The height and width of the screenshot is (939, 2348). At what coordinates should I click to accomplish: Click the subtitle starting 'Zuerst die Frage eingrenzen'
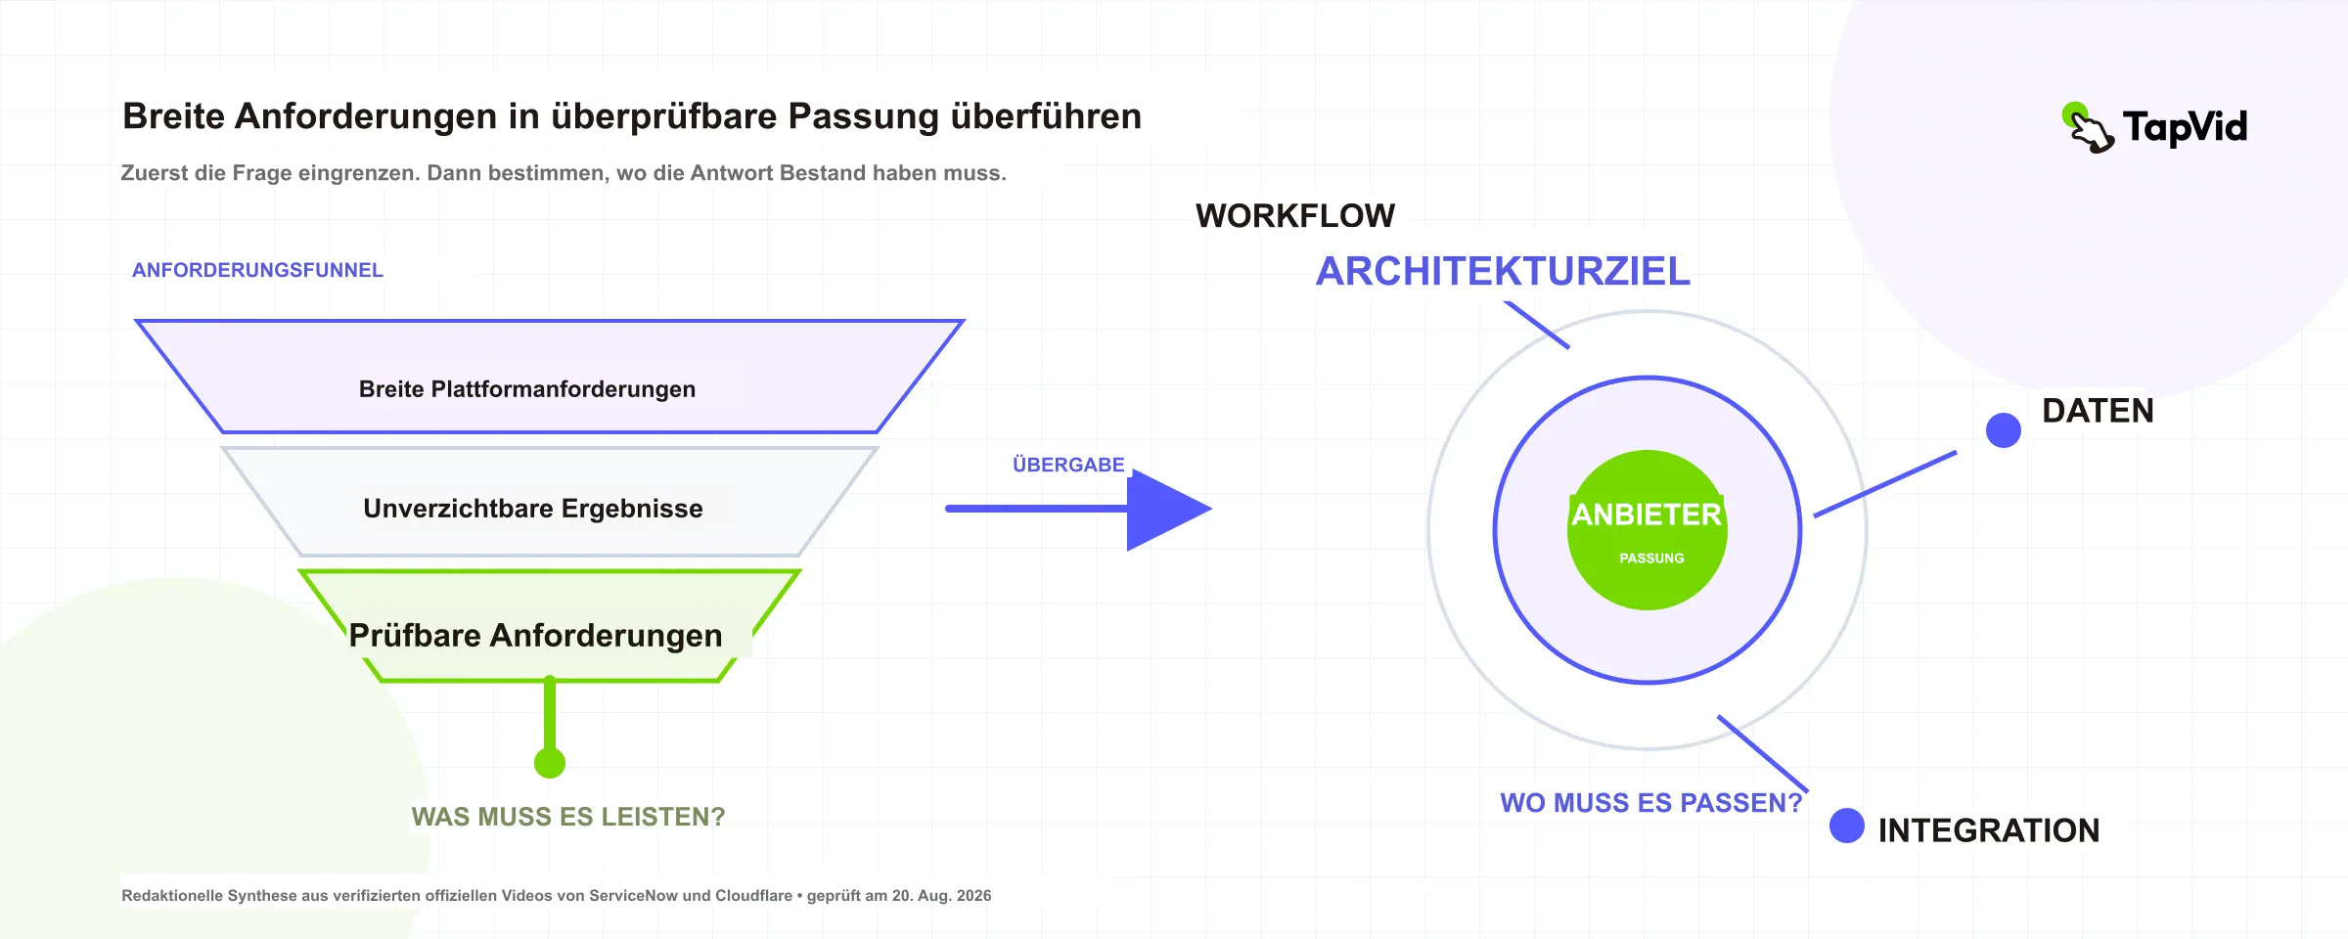564,173
